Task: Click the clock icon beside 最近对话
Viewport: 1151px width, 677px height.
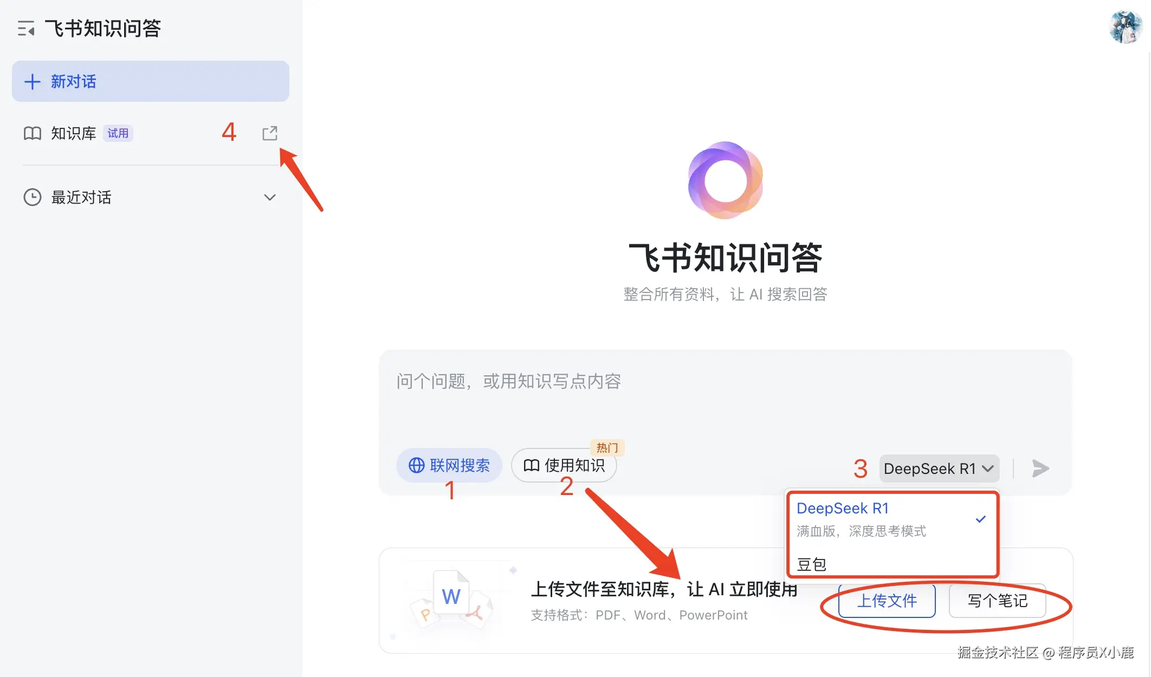Action: pyautogui.click(x=33, y=197)
